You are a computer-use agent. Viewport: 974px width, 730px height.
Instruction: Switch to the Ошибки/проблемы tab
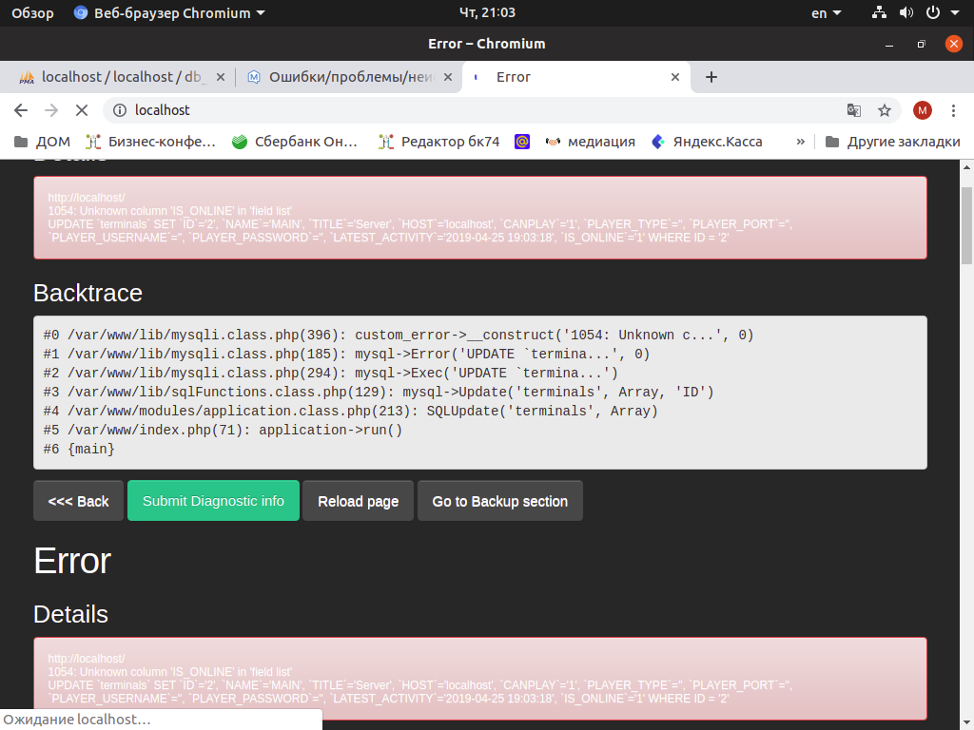[x=342, y=77]
